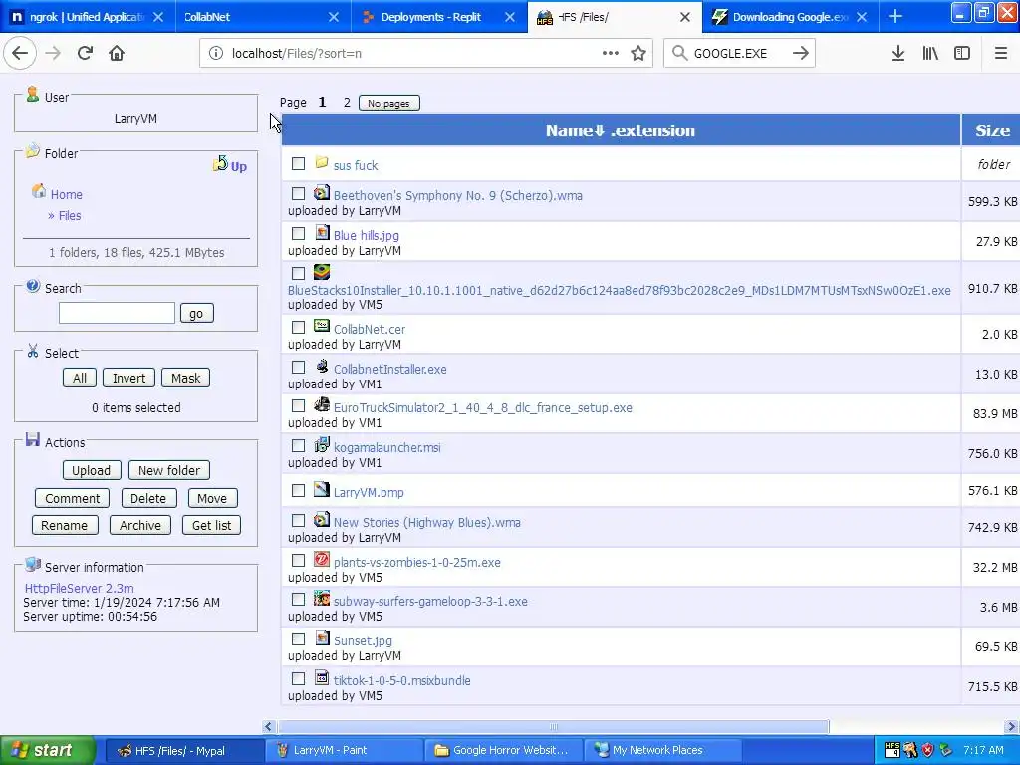
Task: Check the box for Blue hills.jpg
Action: pyautogui.click(x=298, y=233)
